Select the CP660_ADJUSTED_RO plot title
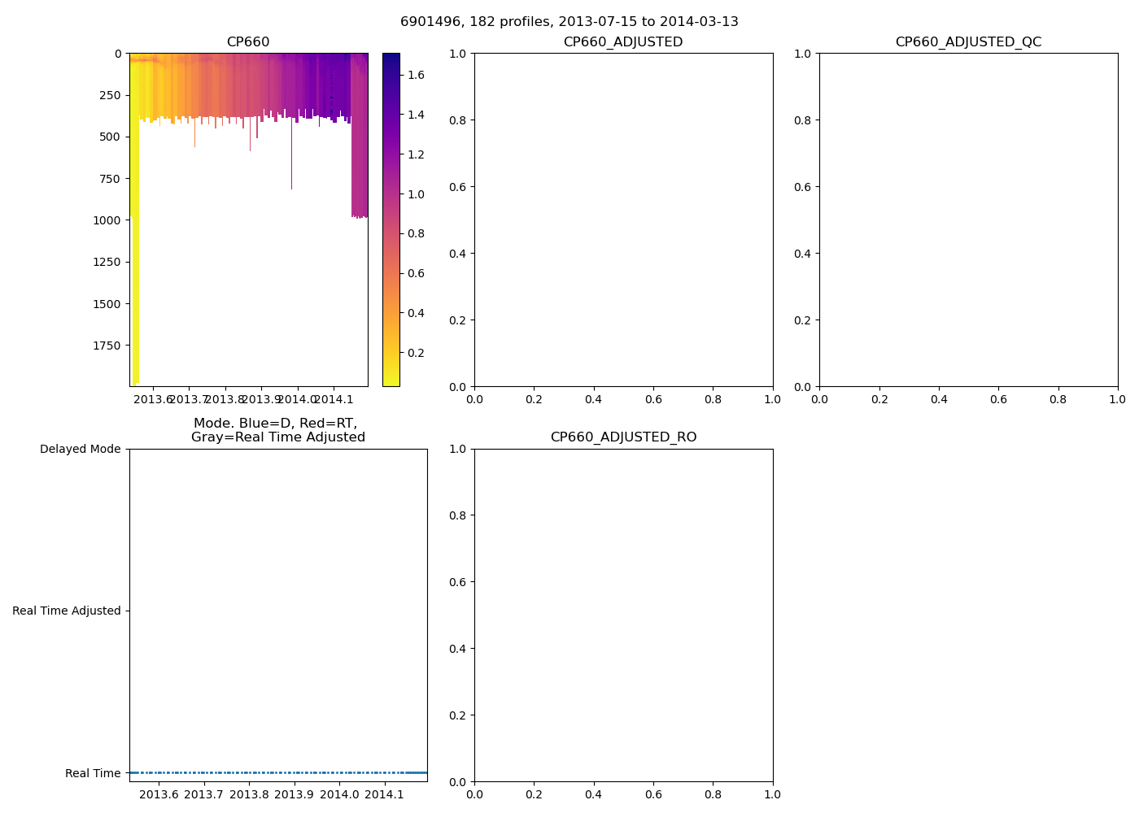 click(x=622, y=437)
